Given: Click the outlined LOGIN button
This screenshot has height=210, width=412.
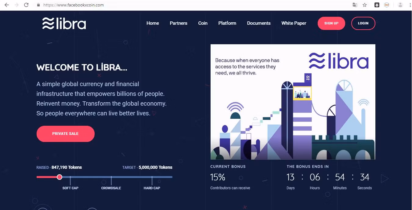Looking at the screenshot, I should point(363,23).
